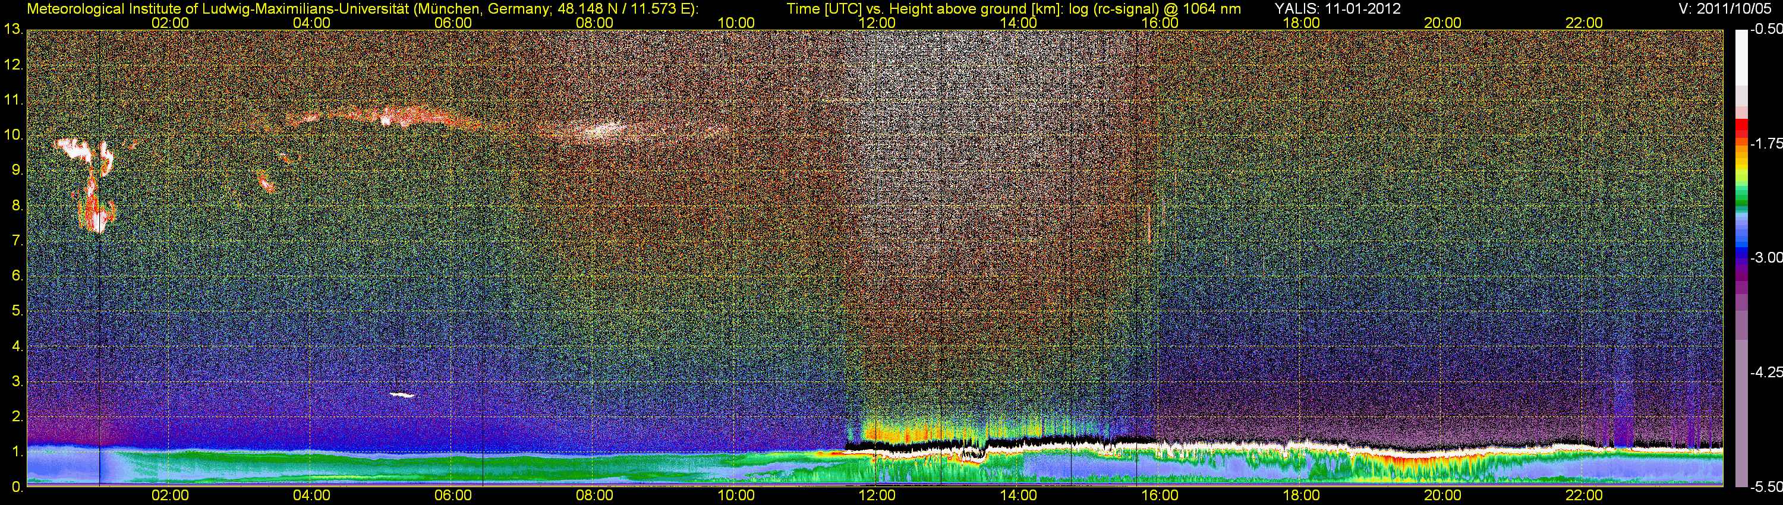Image resolution: width=1783 pixels, height=505 pixels.
Task: Click the Meteorological Institute Ludwig-Maximilians-Universität title text
Action: 362,9
